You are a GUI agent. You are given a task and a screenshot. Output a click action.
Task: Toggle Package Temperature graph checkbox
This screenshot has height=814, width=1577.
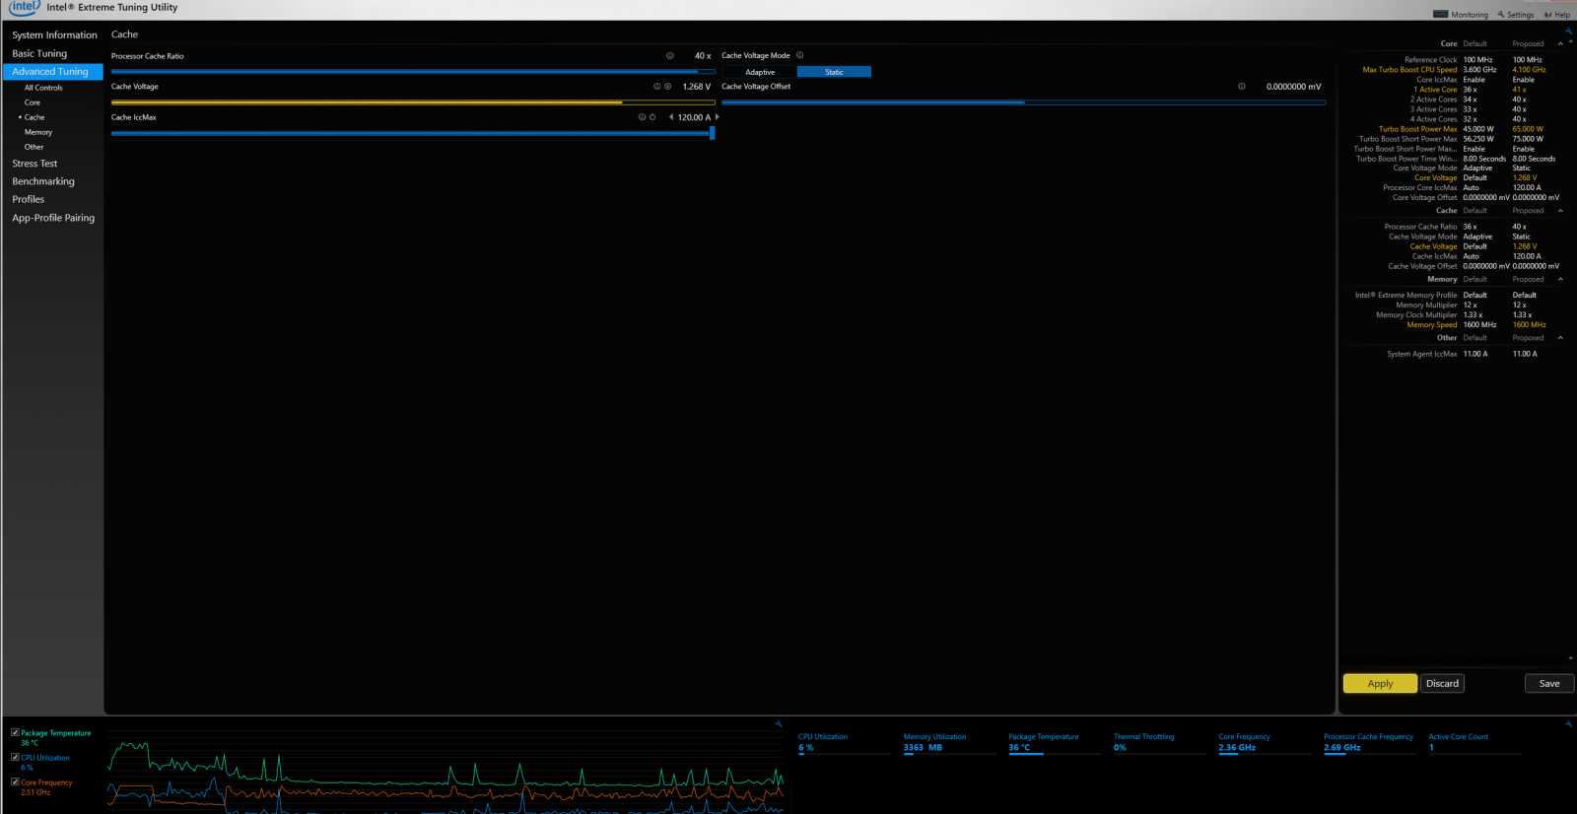click(15, 733)
